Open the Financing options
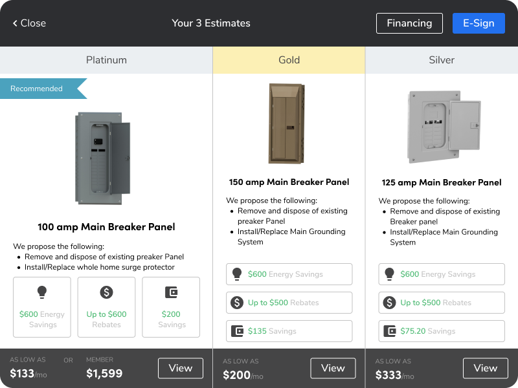518x388 pixels. [409, 23]
